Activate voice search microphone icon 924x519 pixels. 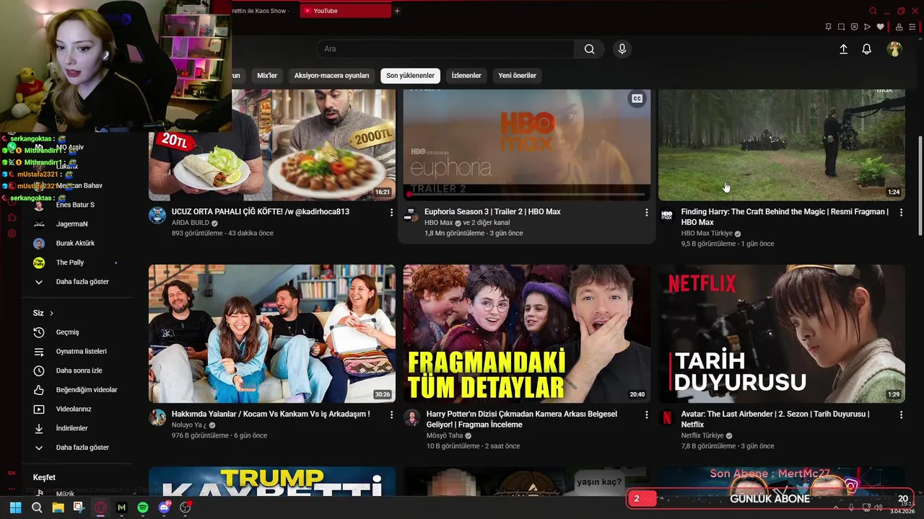point(622,49)
